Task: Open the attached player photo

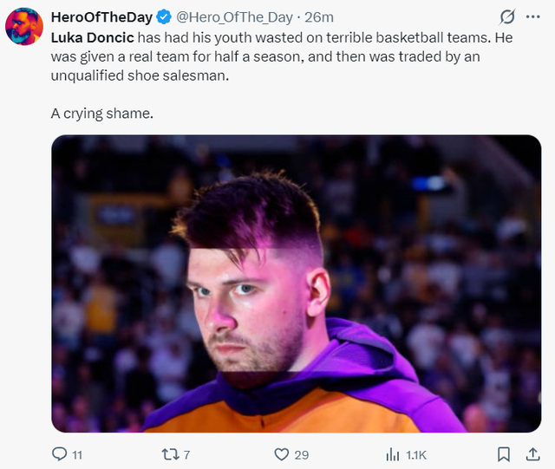Action: [296, 283]
